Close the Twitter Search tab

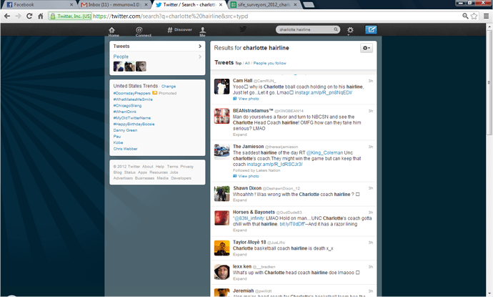coord(221,5)
